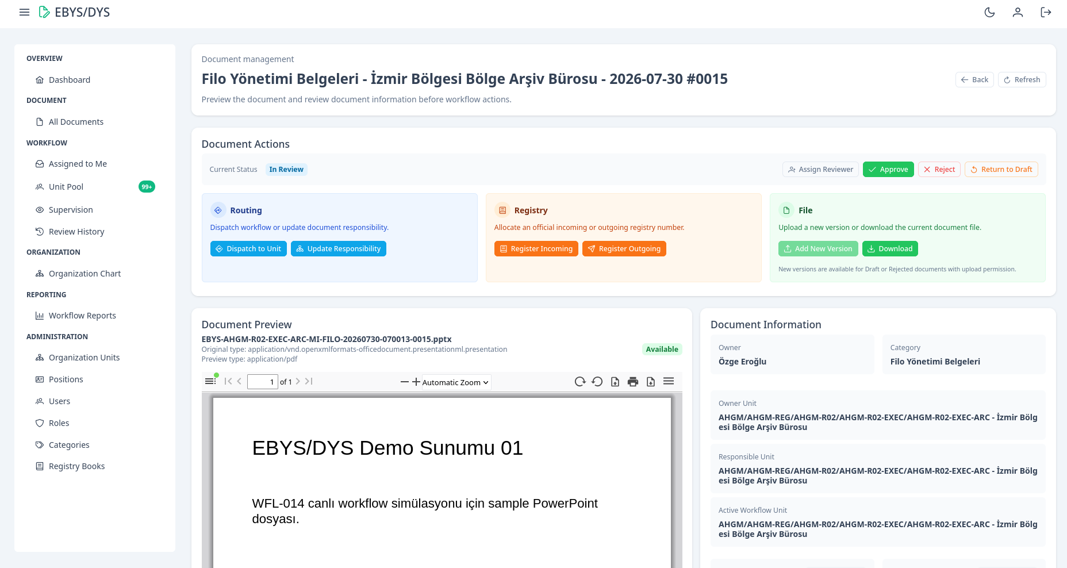1067x568 pixels.
Task: Click the logout icon in the header
Action: coord(1046,12)
